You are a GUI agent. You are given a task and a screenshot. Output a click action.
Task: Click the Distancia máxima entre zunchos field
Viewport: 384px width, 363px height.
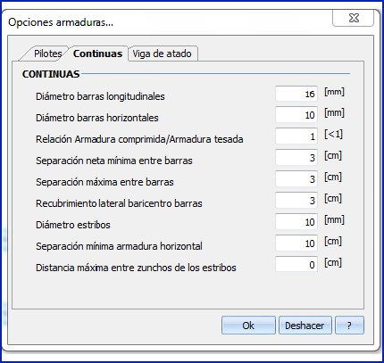(296, 265)
